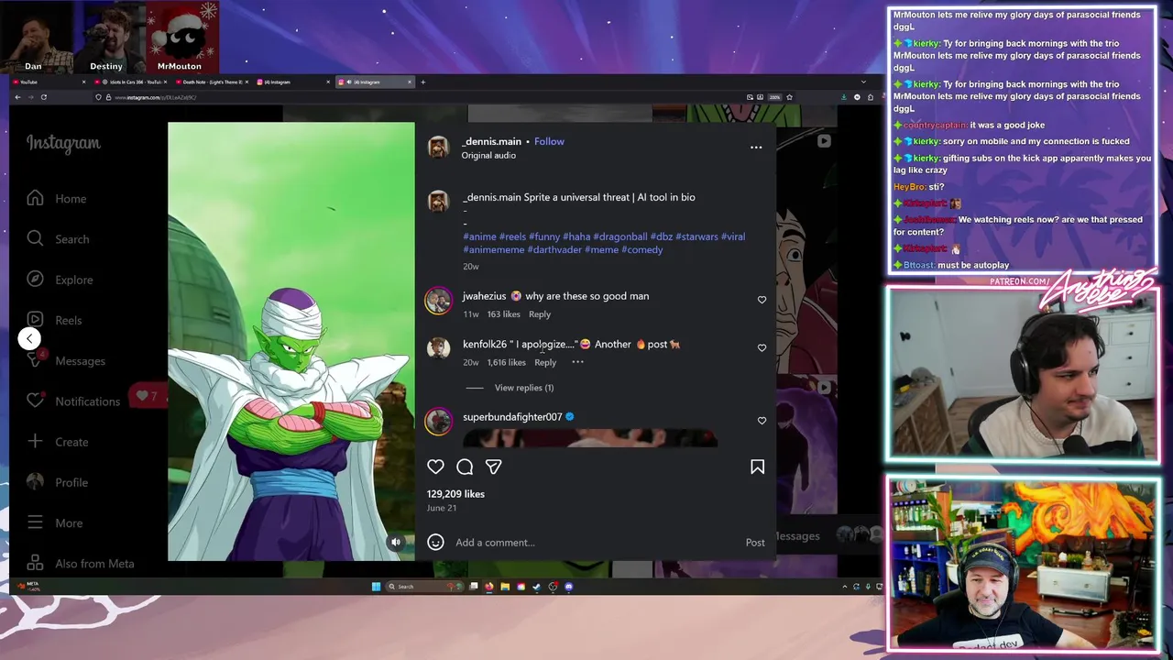Open the #comedy hashtag
Viewport: 1173px width, 660px height.
(641, 249)
